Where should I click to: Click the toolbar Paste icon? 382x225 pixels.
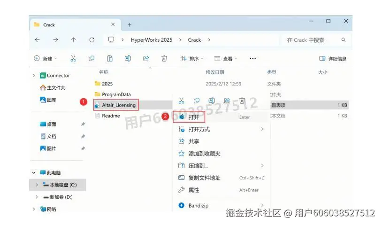coord(110,59)
